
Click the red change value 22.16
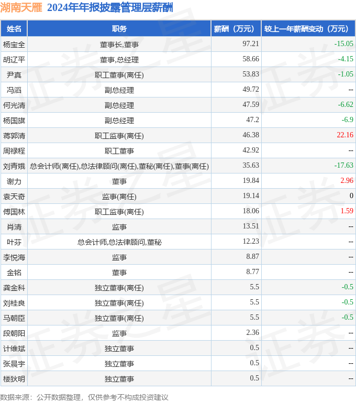pos(345,135)
